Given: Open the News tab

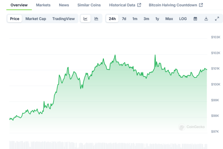Looking at the screenshot, I should coord(64,5).
